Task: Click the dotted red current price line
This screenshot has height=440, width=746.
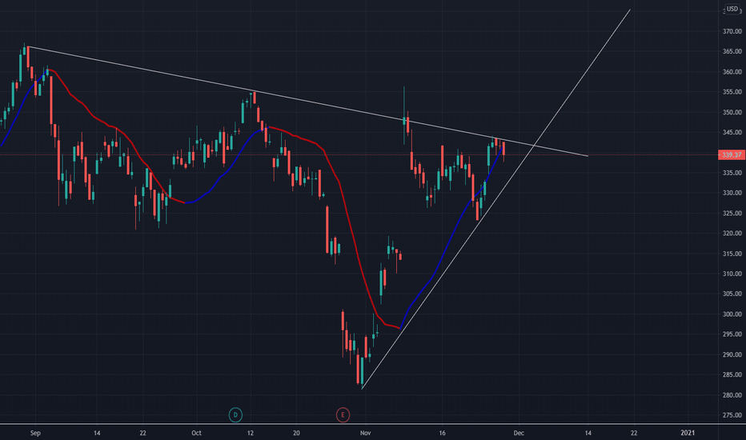Action: tap(359, 154)
